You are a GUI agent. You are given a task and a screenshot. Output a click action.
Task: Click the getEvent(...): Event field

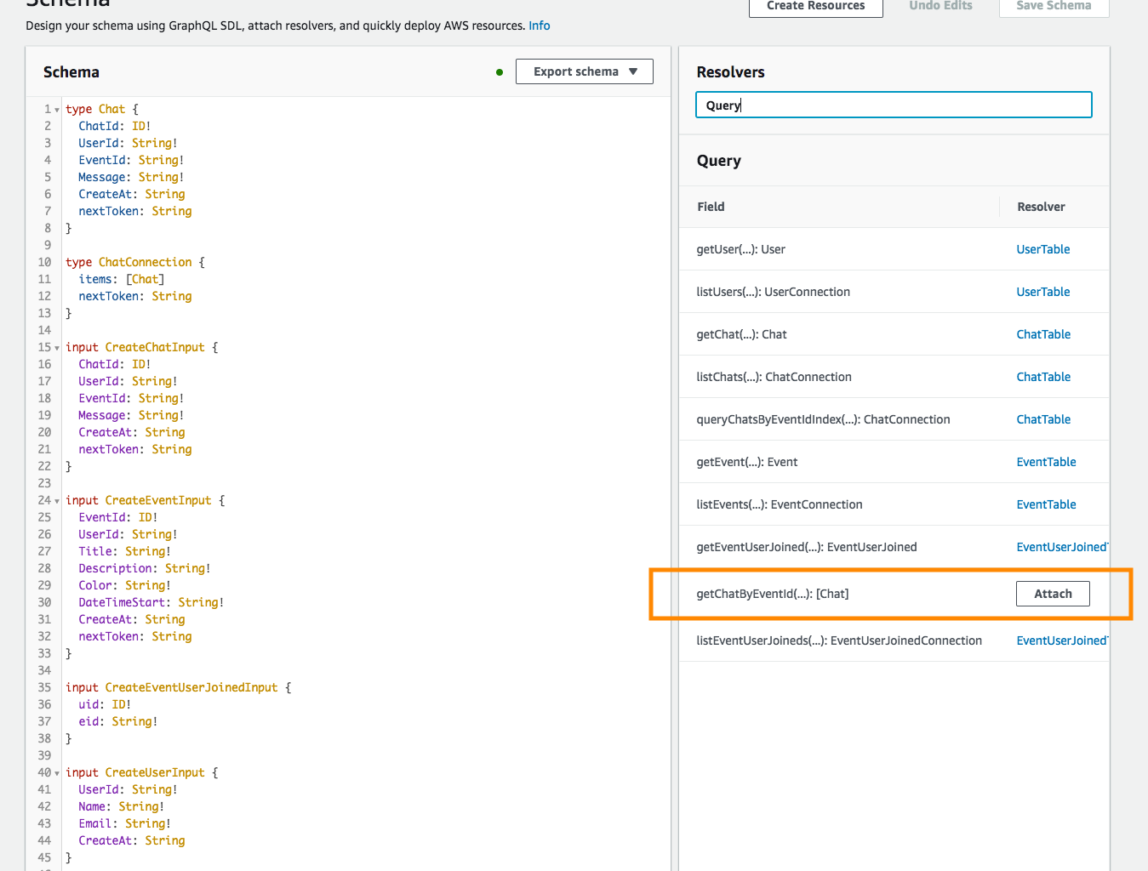(746, 462)
